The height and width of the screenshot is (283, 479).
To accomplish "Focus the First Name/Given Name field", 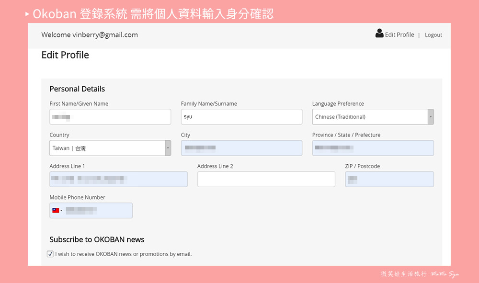I will click(110, 117).
